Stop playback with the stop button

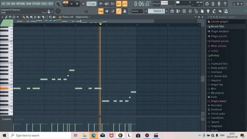(77, 4)
